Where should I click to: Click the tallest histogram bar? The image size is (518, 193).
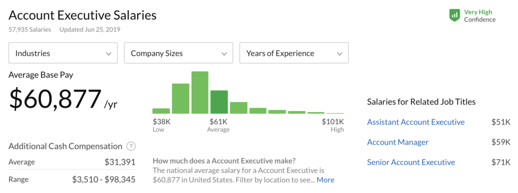coord(200,93)
